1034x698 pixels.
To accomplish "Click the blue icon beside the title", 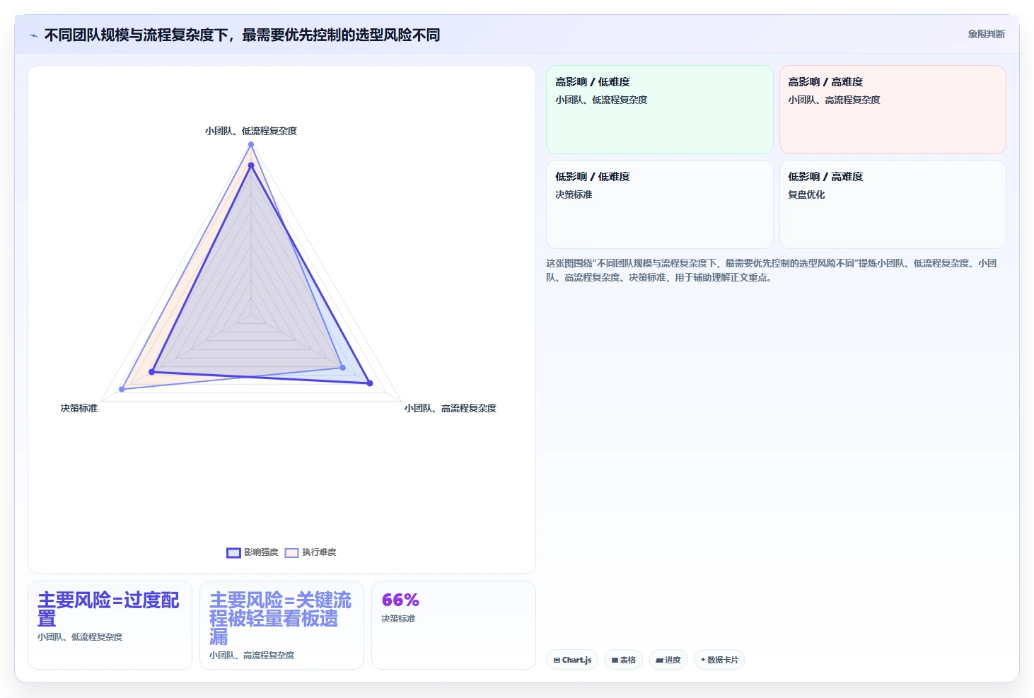I will pos(33,35).
